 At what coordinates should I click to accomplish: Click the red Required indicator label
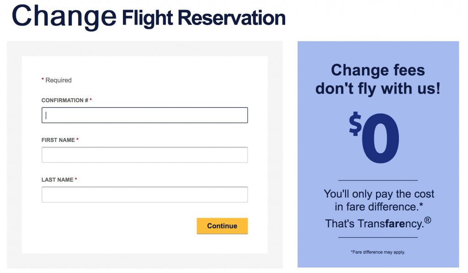[56, 80]
